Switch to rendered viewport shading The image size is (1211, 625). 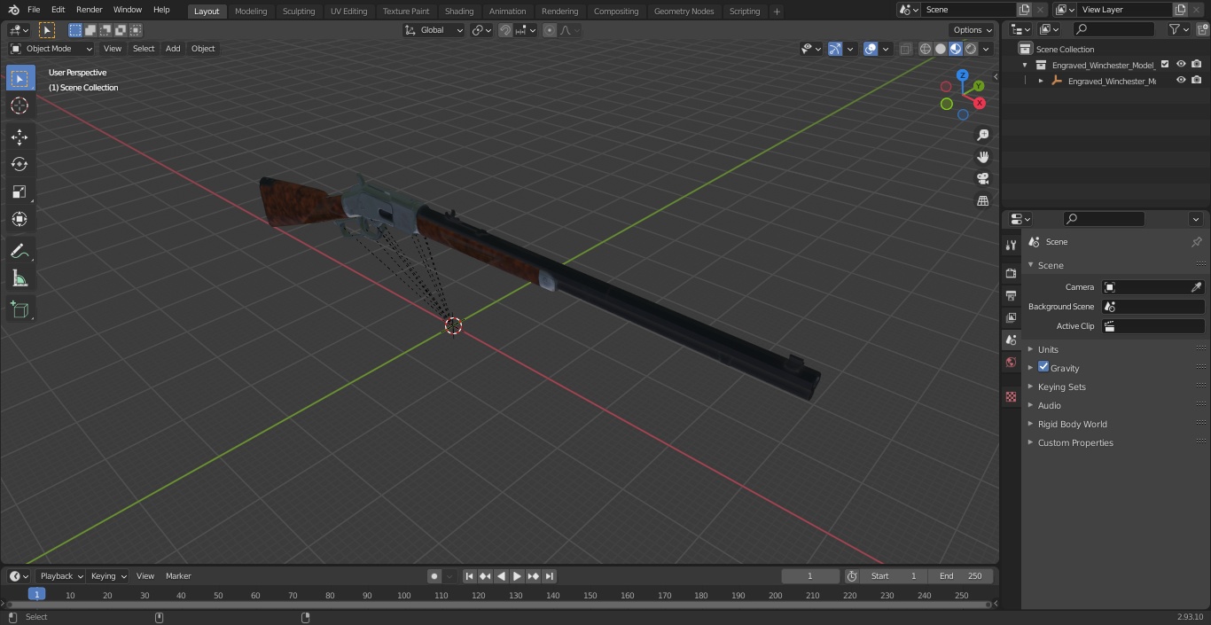click(971, 49)
